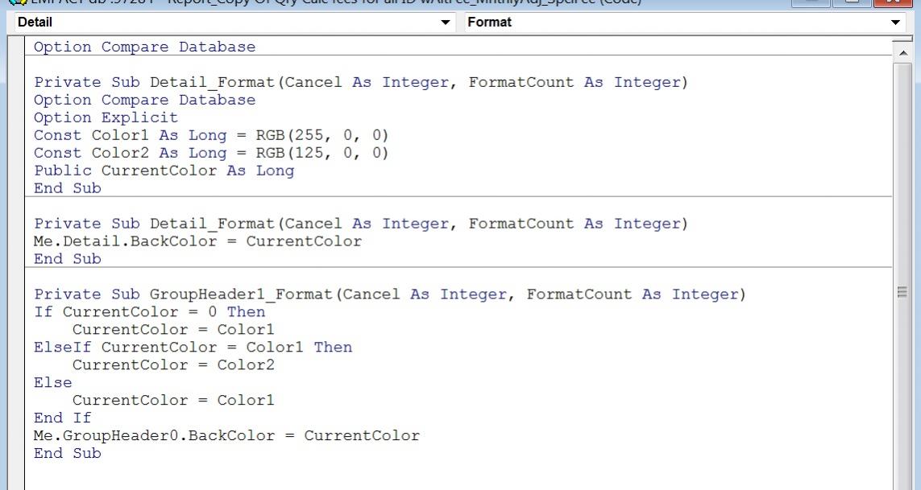Click the vertical scrollbar up arrow
Image resolution: width=921 pixels, height=490 pixels.
[902, 52]
